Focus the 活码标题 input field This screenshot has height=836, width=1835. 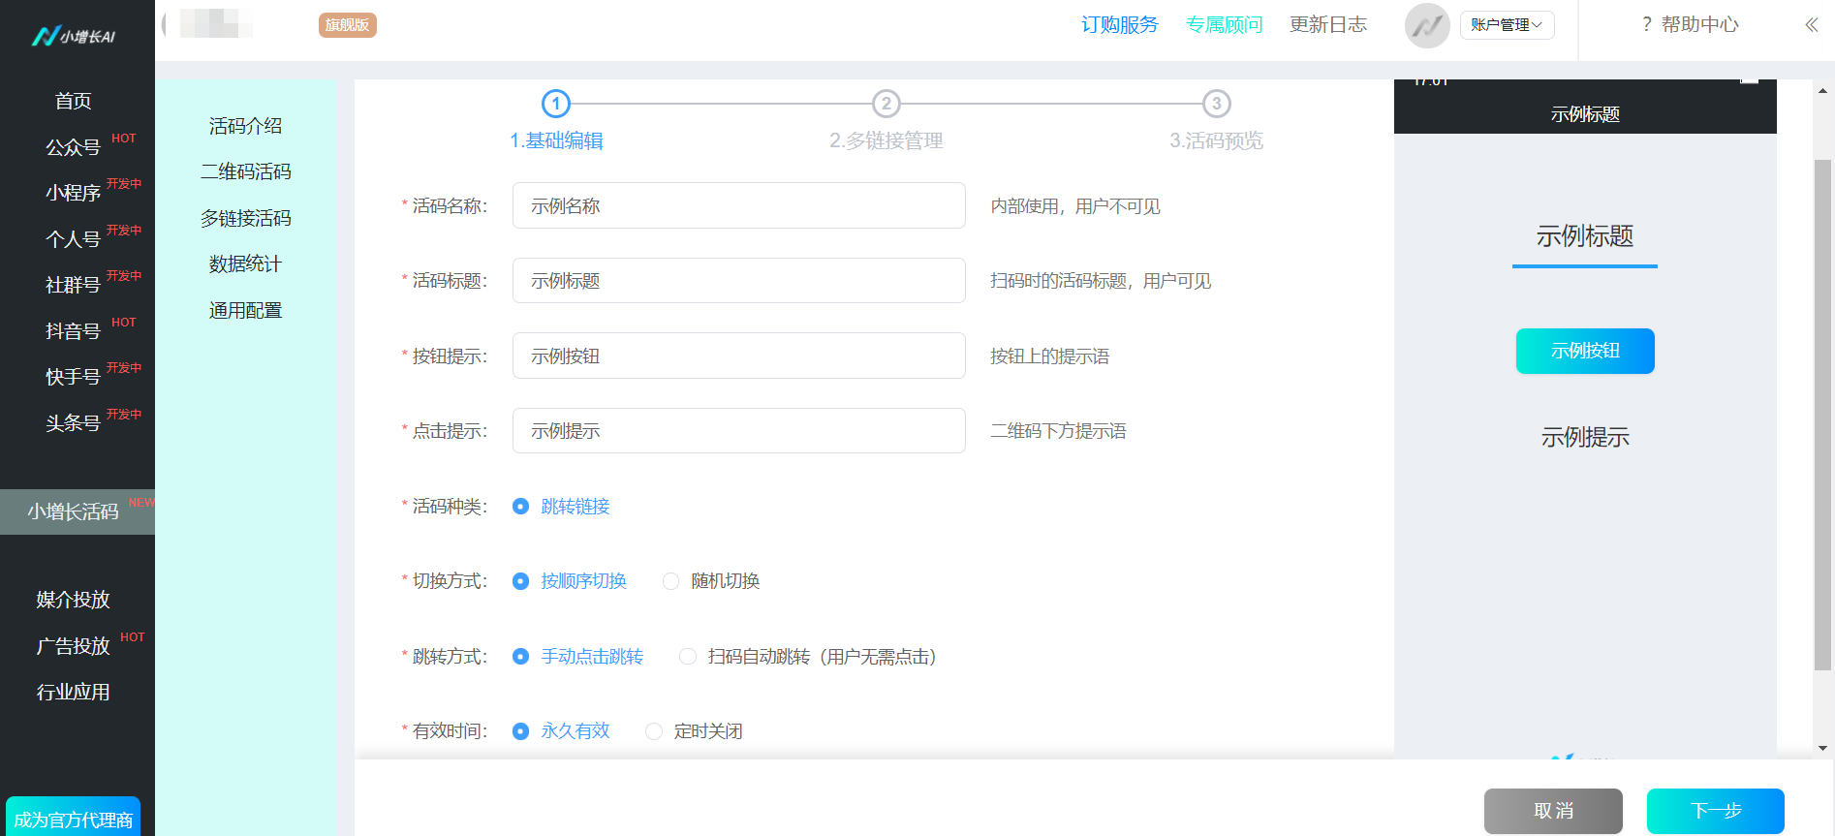tap(739, 281)
